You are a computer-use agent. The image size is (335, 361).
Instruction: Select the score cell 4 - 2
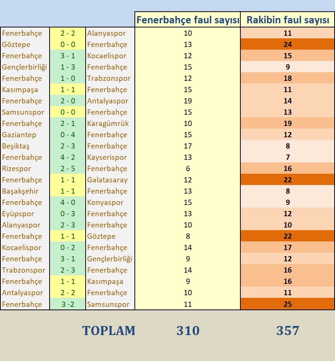point(68,157)
